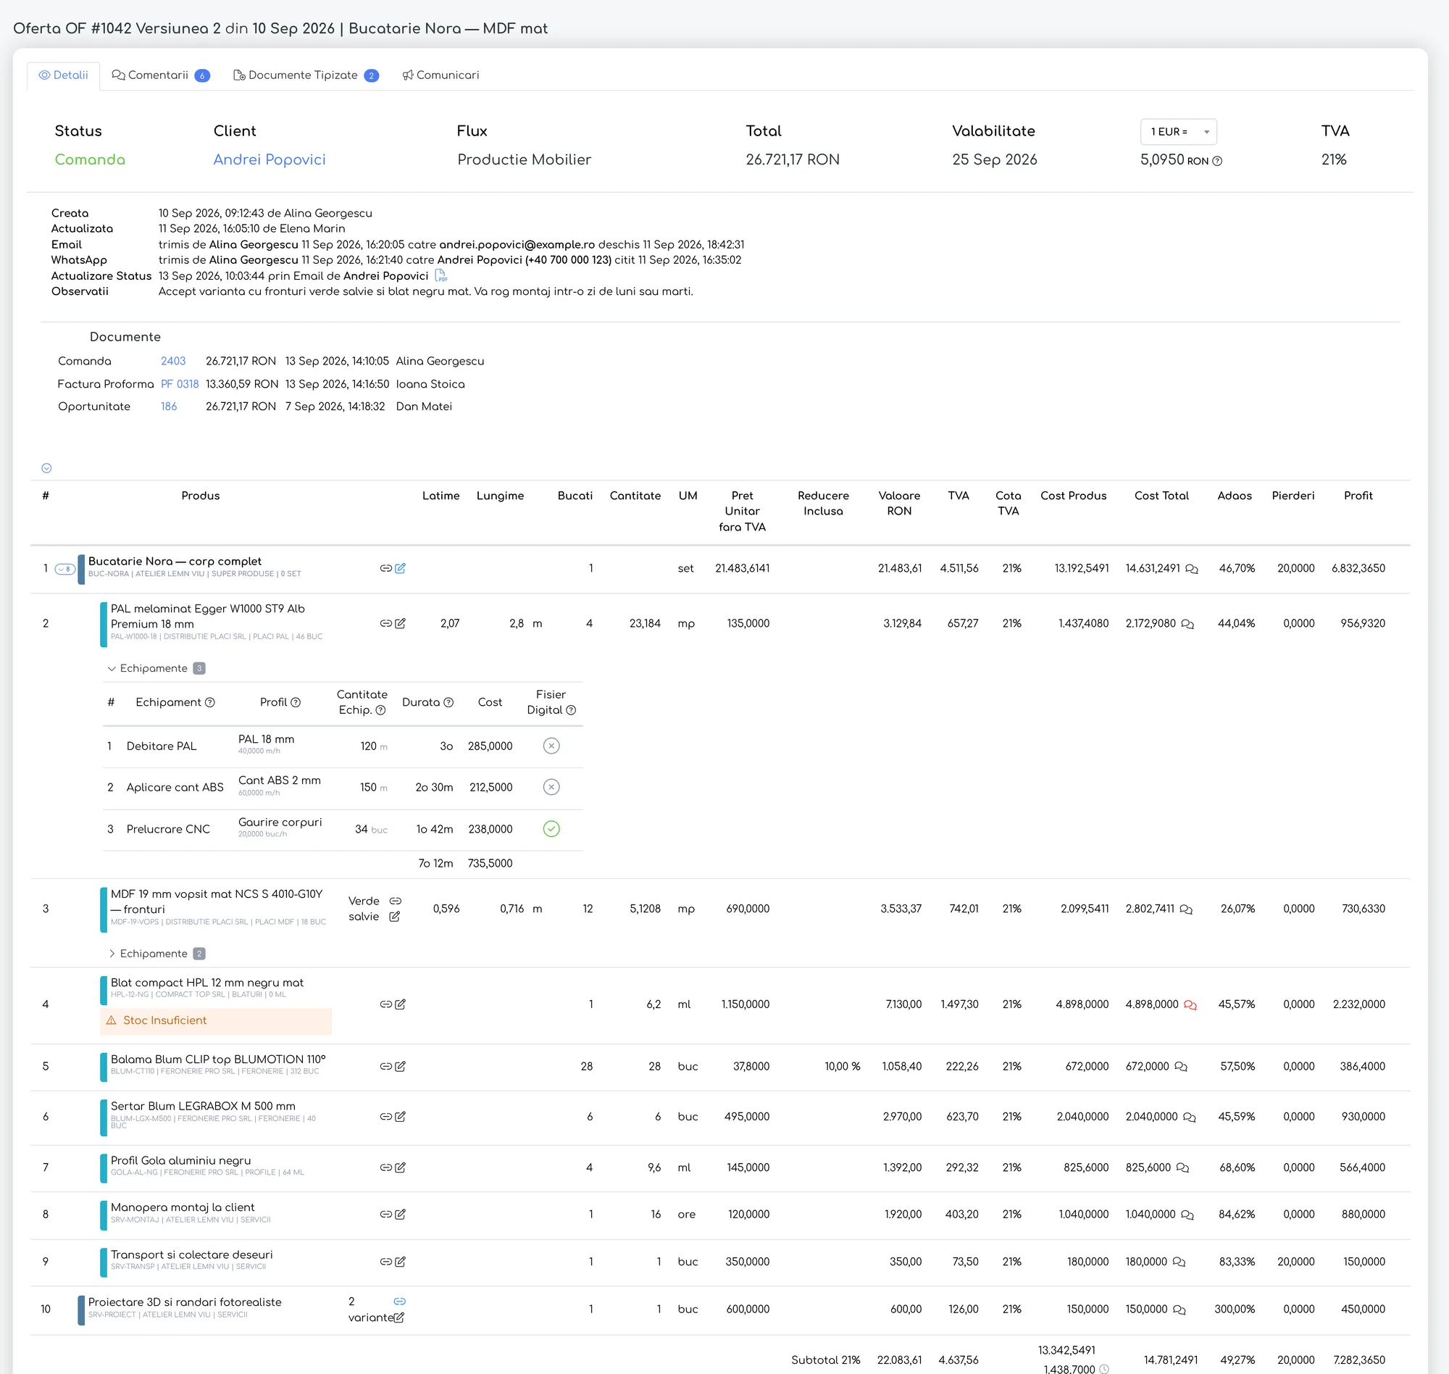
Task: Edit the Balama Blum CLIP top row
Action: [400, 1067]
